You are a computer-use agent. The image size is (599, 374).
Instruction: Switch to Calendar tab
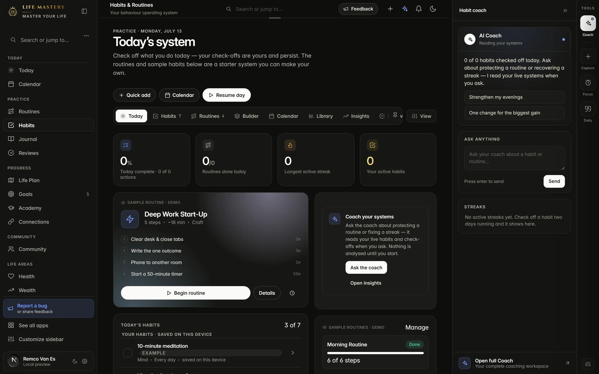click(284, 116)
